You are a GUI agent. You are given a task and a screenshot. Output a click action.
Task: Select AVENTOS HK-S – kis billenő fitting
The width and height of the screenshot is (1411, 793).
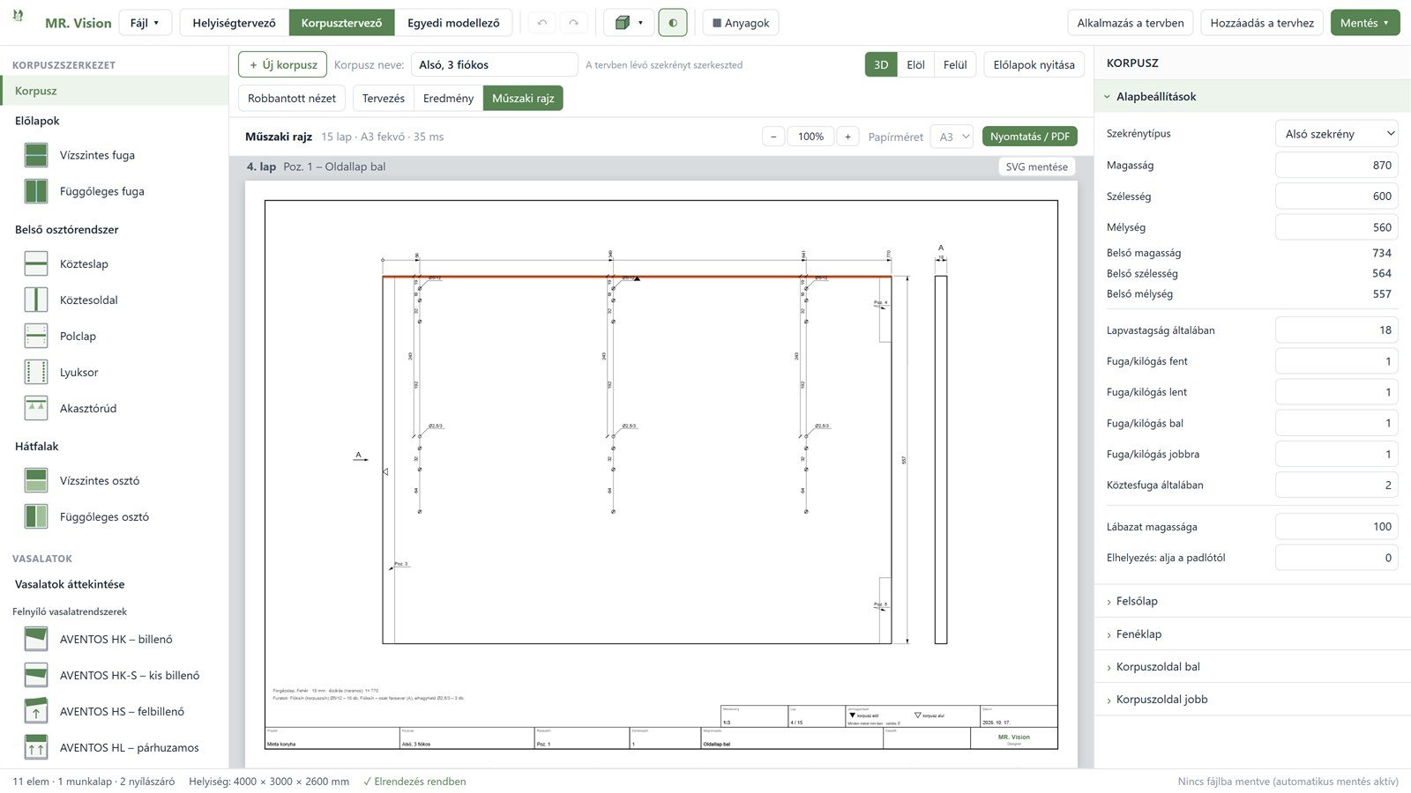point(115,675)
